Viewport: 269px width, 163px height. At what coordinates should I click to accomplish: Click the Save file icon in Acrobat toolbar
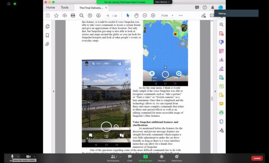click(48, 16)
